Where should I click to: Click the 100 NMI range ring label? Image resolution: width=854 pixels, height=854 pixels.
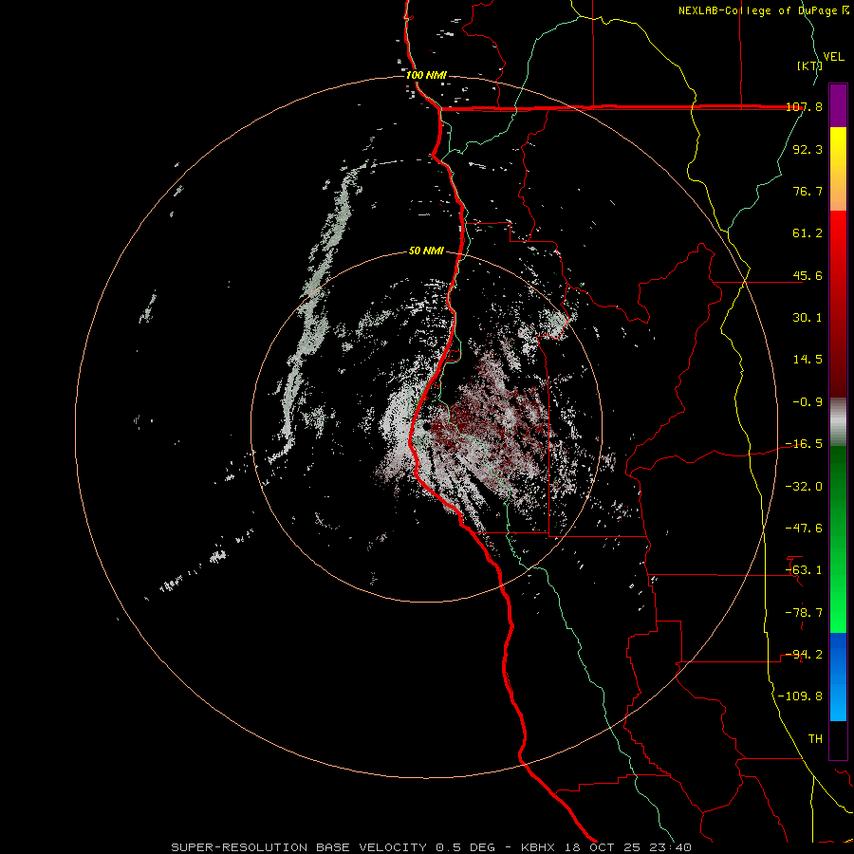(426, 75)
